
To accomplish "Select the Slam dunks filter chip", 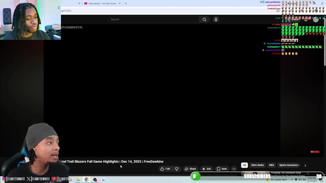I will [x=257, y=165].
